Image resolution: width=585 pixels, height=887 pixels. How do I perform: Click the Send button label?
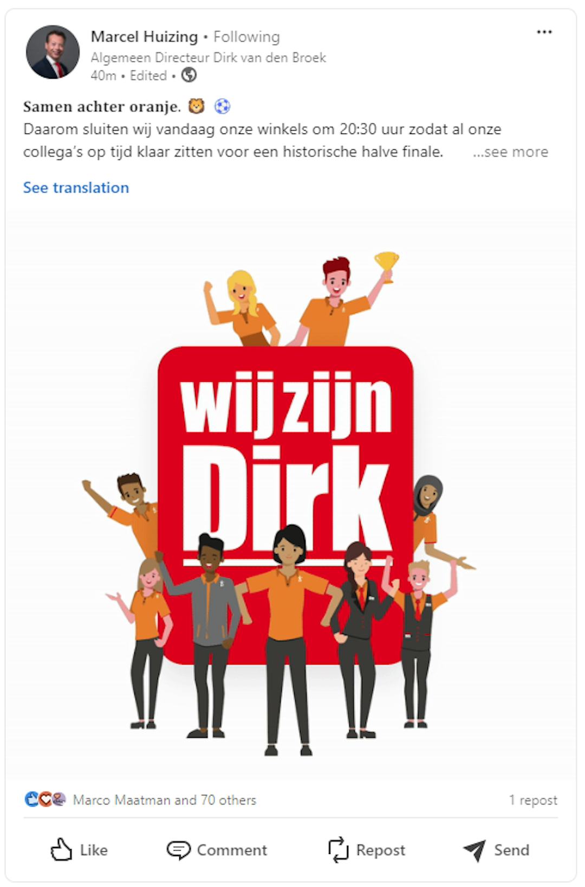tap(511, 850)
